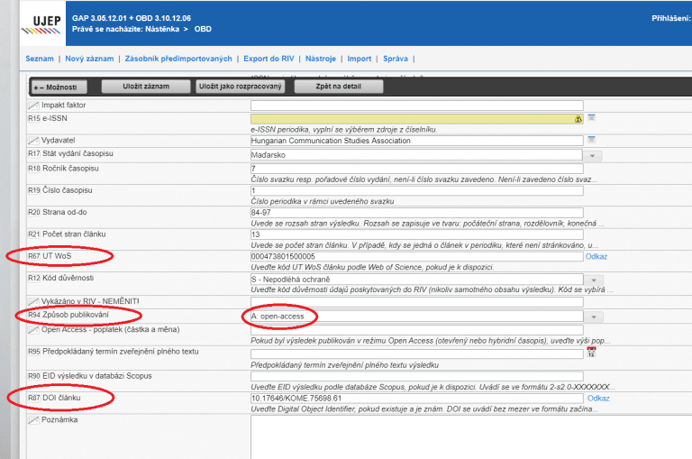
Task: Open the Export do RIV menu
Action: point(269,59)
